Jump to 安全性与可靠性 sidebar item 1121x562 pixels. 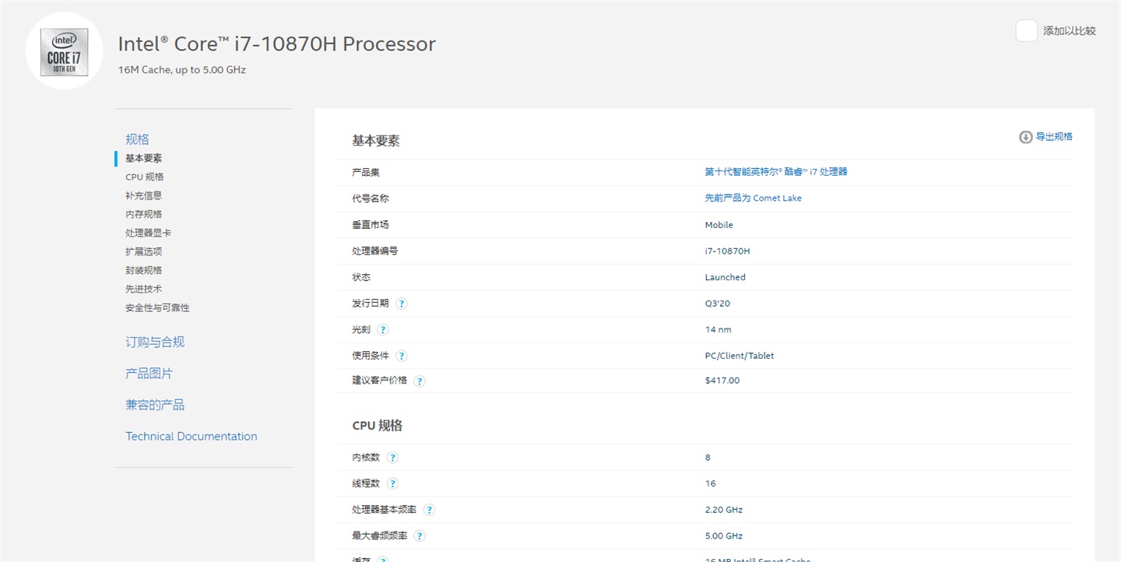pos(157,307)
